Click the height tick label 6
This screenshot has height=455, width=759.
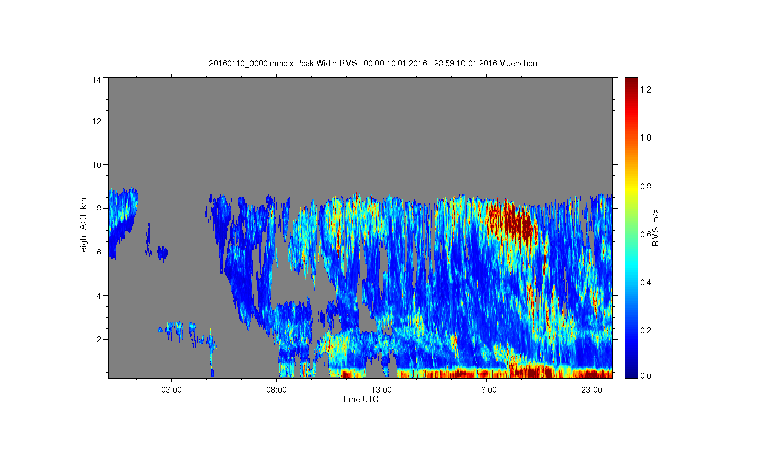(x=99, y=252)
